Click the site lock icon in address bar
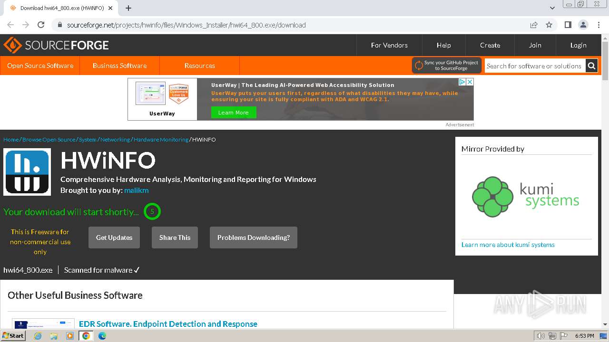This screenshot has width=609, height=342. (60, 25)
